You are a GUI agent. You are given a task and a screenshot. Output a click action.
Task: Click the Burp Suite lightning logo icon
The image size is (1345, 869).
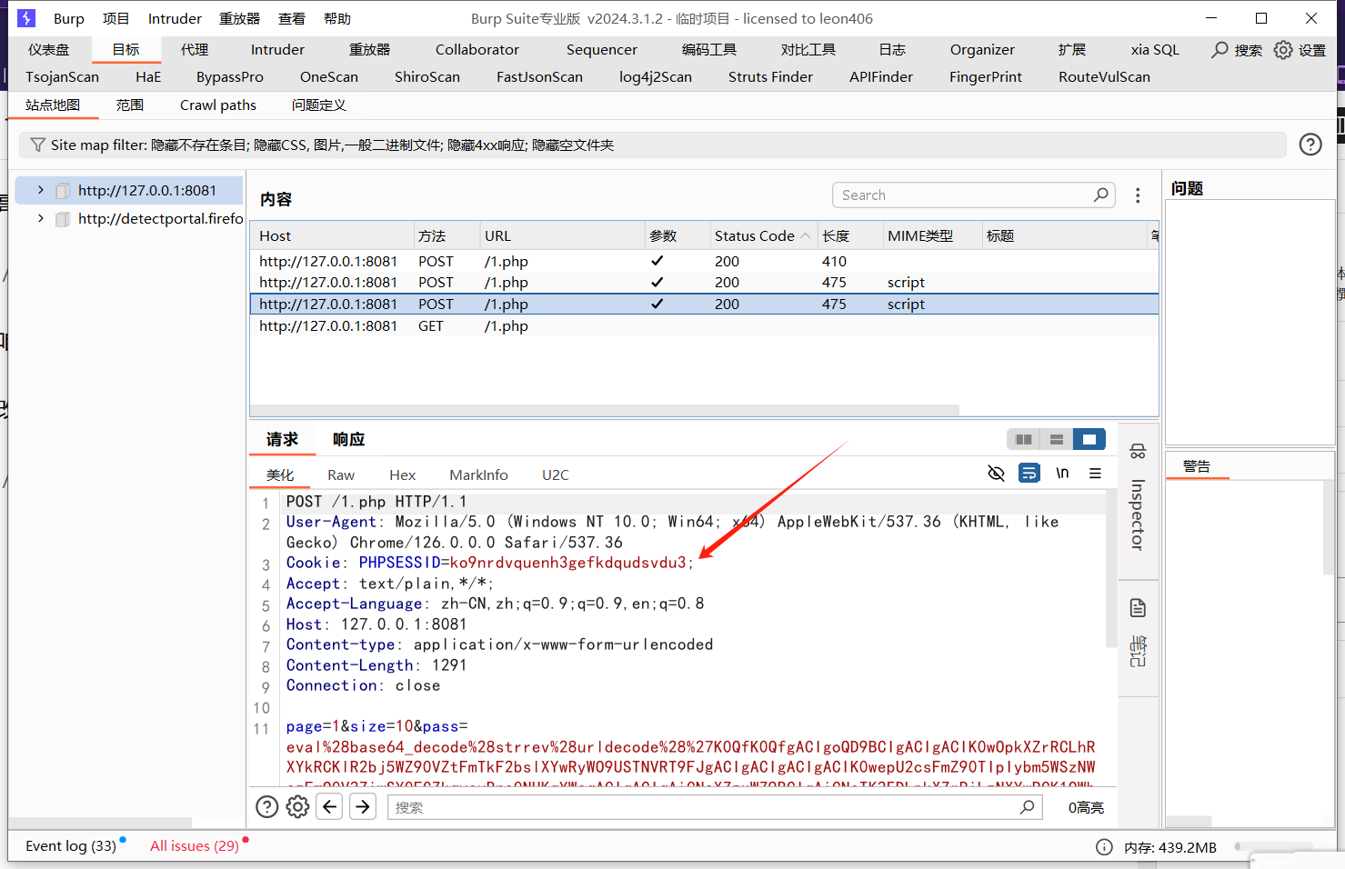26,18
